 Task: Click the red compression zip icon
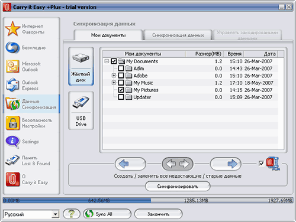point(273,164)
